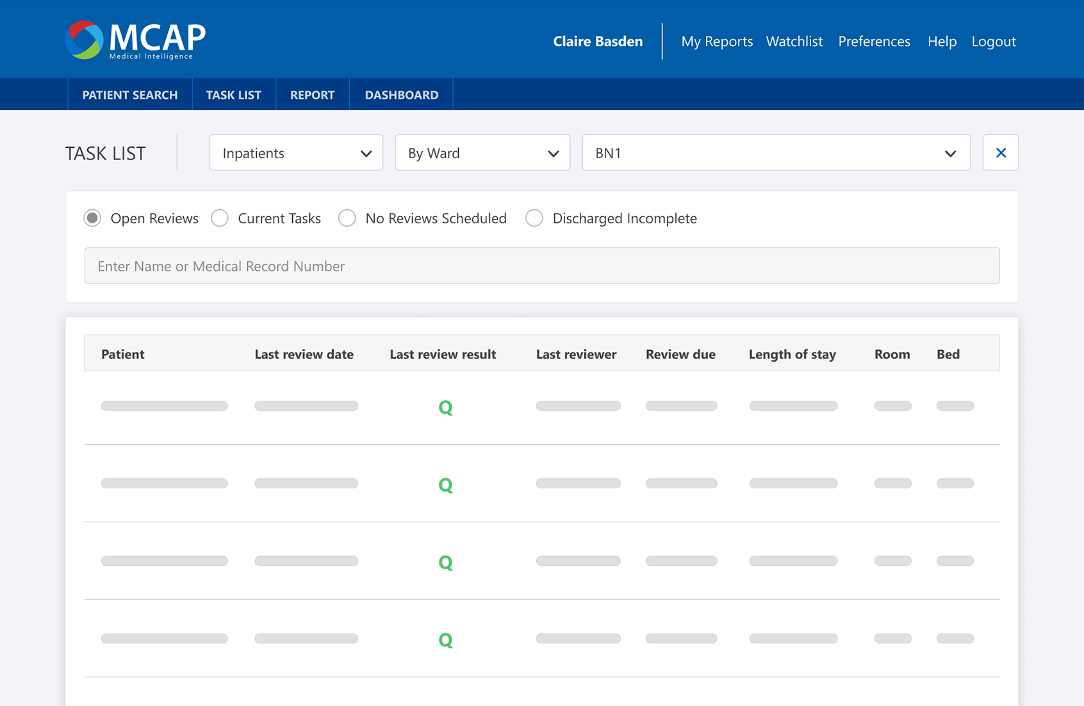1084x706 pixels.
Task: Click the green Q in first row
Action: (x=446, y=408)
